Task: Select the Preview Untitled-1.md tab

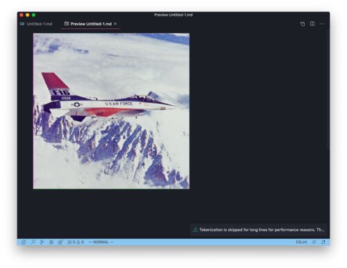Action: 91,24
